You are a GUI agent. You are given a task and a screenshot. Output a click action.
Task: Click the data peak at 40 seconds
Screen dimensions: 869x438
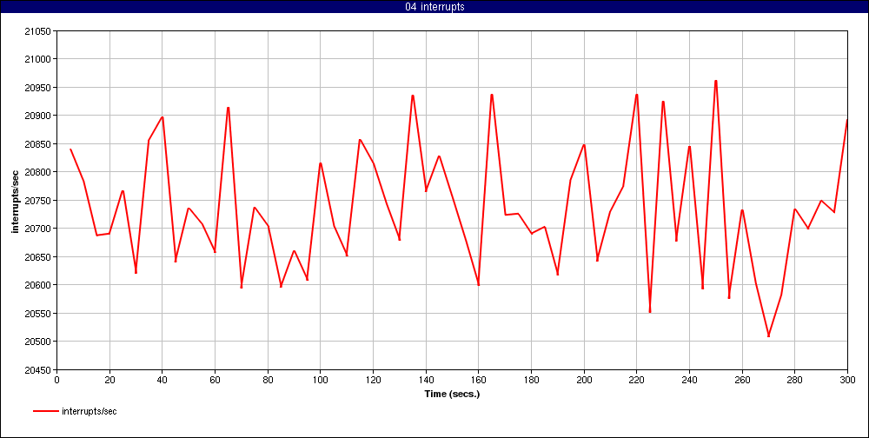coord(163,117)
